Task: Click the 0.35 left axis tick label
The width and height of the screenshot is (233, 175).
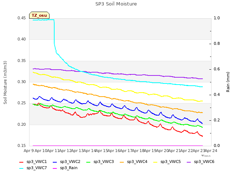Action: (x=22, y=61)
